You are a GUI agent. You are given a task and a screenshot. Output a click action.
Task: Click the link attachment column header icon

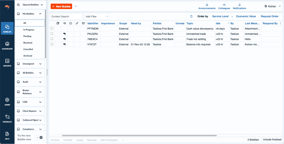(77, 23)
